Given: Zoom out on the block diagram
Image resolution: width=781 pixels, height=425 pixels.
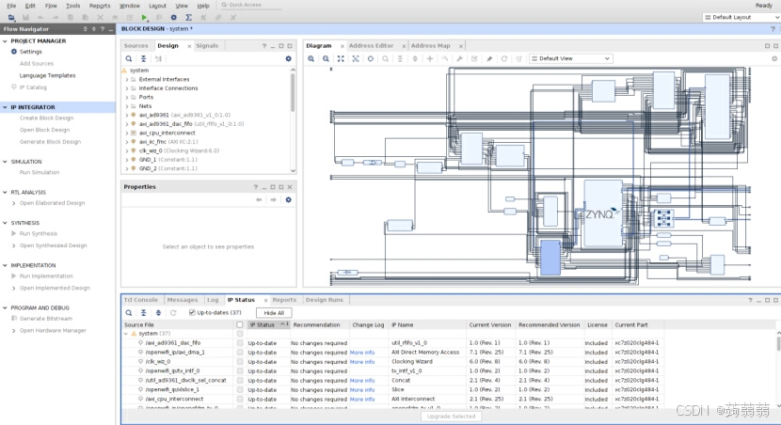Looking at the screenshot, I should (x=326, y=58).
